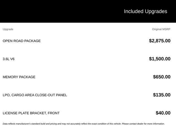The image size is (176, 132).
Task: Click the word FRONT in license bracket row
Action: click(54, 113)
